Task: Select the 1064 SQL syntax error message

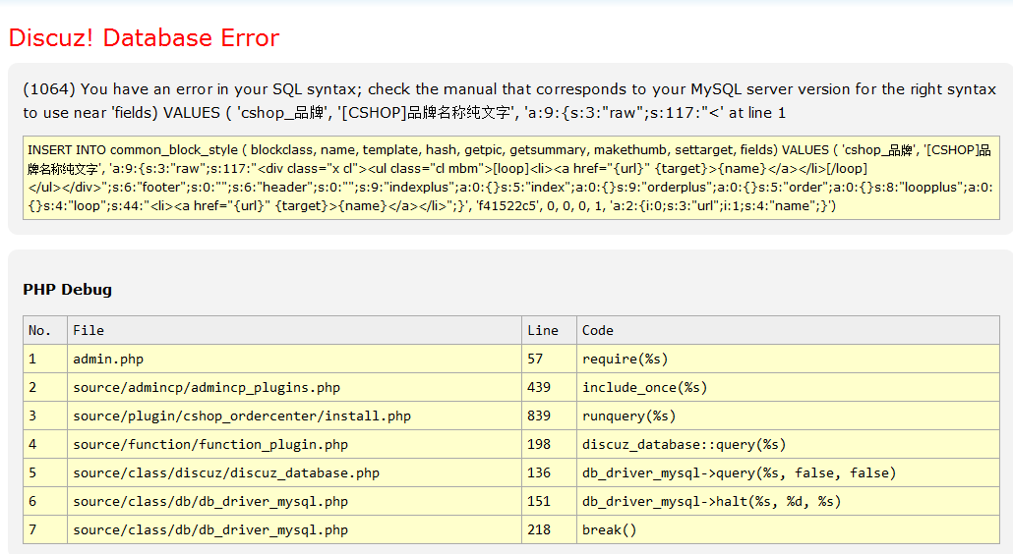Action: (x=509, y=100)
